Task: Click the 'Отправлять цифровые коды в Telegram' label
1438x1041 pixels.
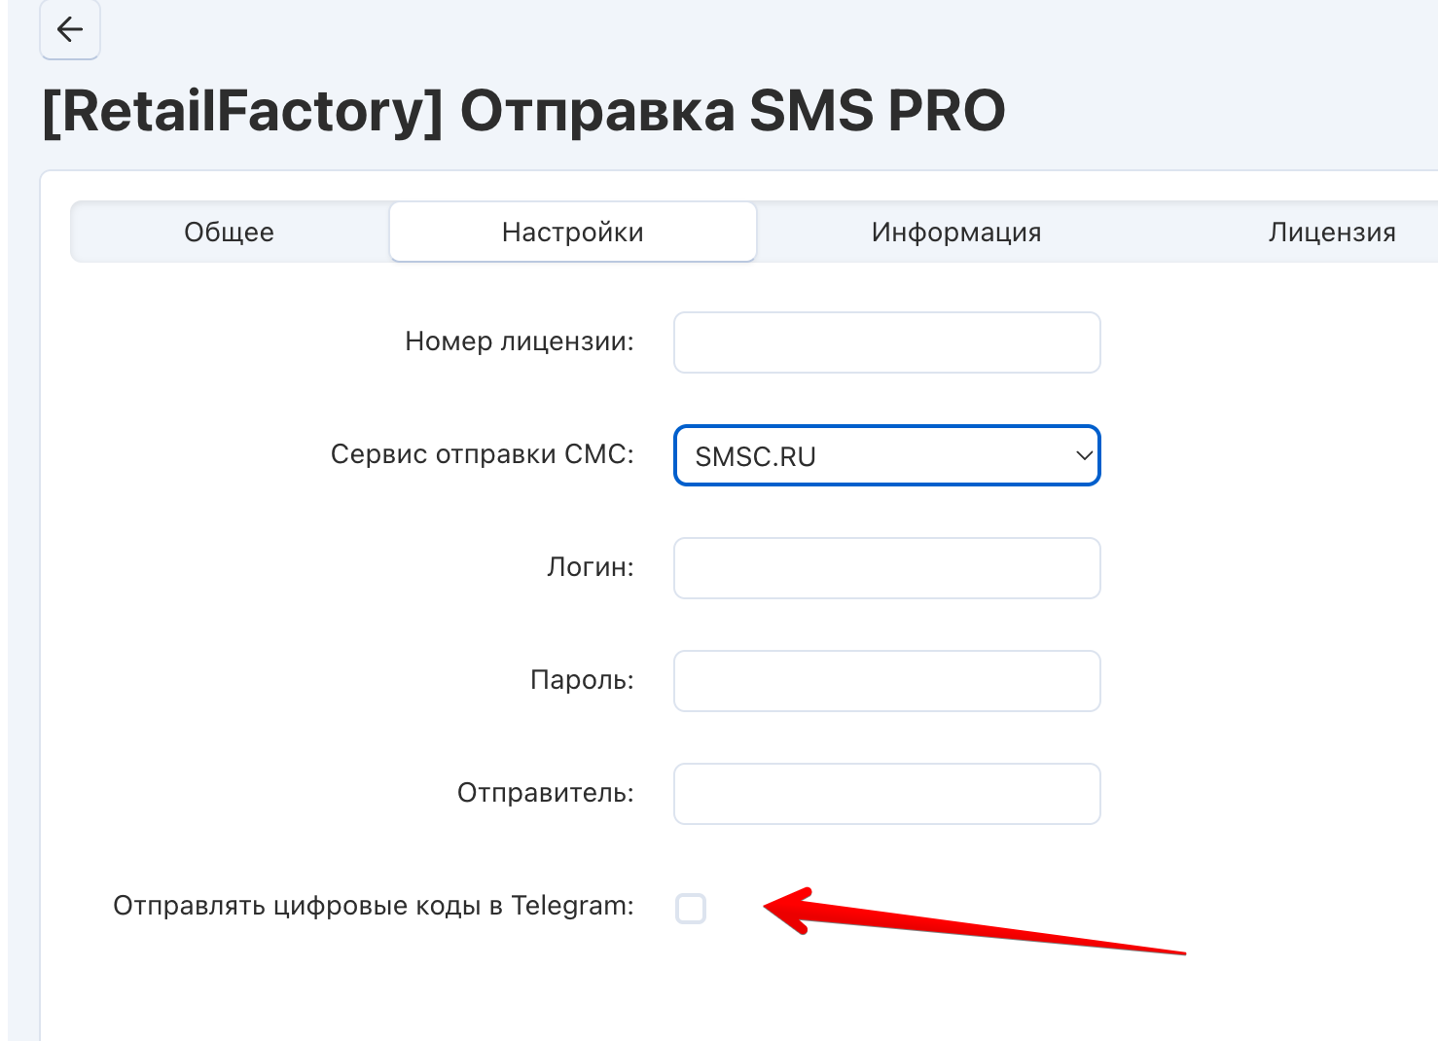Action: 373,906
